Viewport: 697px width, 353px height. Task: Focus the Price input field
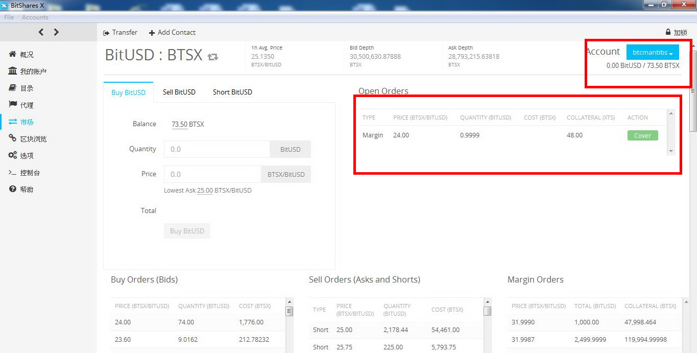pyautogui.click(x=212, y=174)
